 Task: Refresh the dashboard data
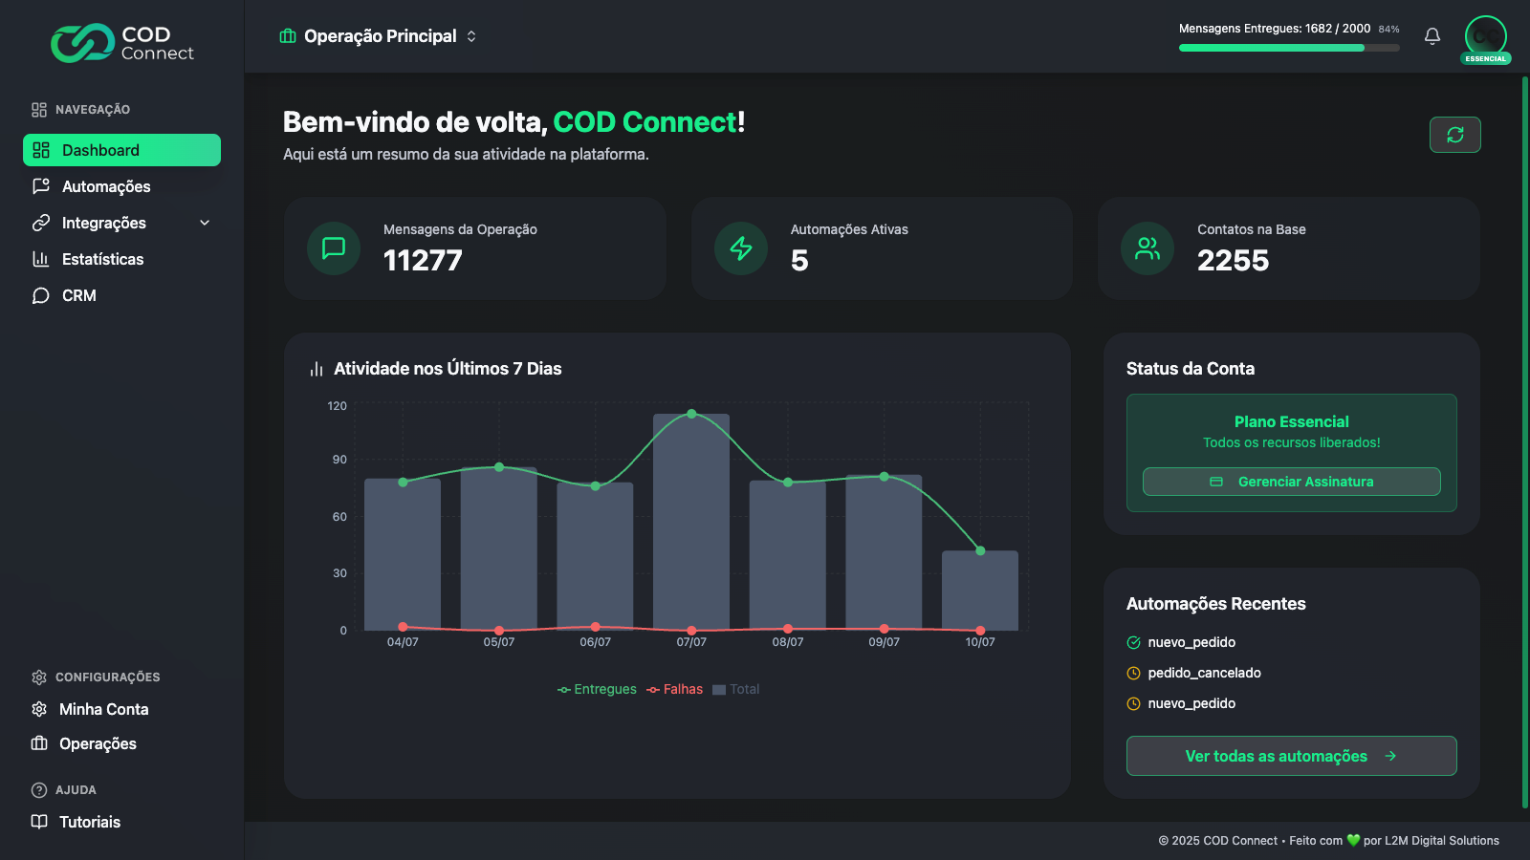(x=1455, y=135)
